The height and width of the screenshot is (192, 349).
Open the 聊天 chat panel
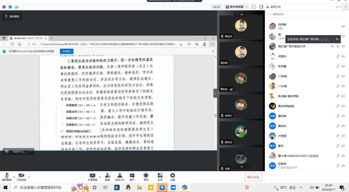tap(132, 177)
